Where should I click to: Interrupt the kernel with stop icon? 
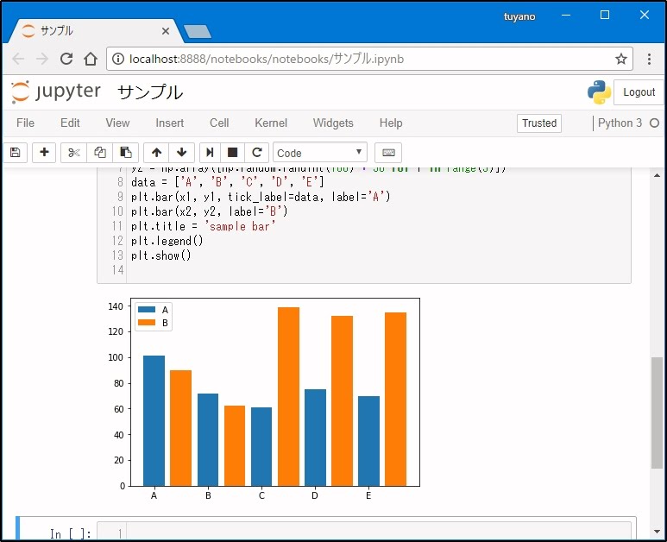coord(232,153)
